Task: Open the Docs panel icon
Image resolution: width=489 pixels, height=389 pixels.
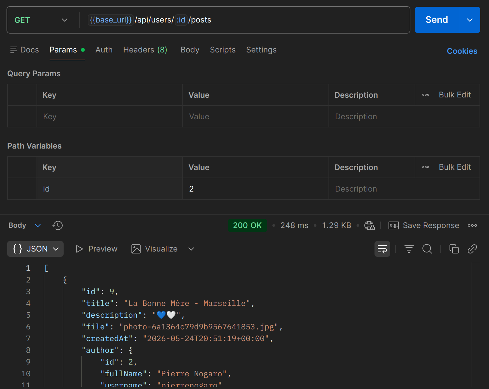Action: click(x=13, y=50)
